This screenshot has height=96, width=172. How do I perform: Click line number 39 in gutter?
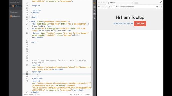click(27, 74)
